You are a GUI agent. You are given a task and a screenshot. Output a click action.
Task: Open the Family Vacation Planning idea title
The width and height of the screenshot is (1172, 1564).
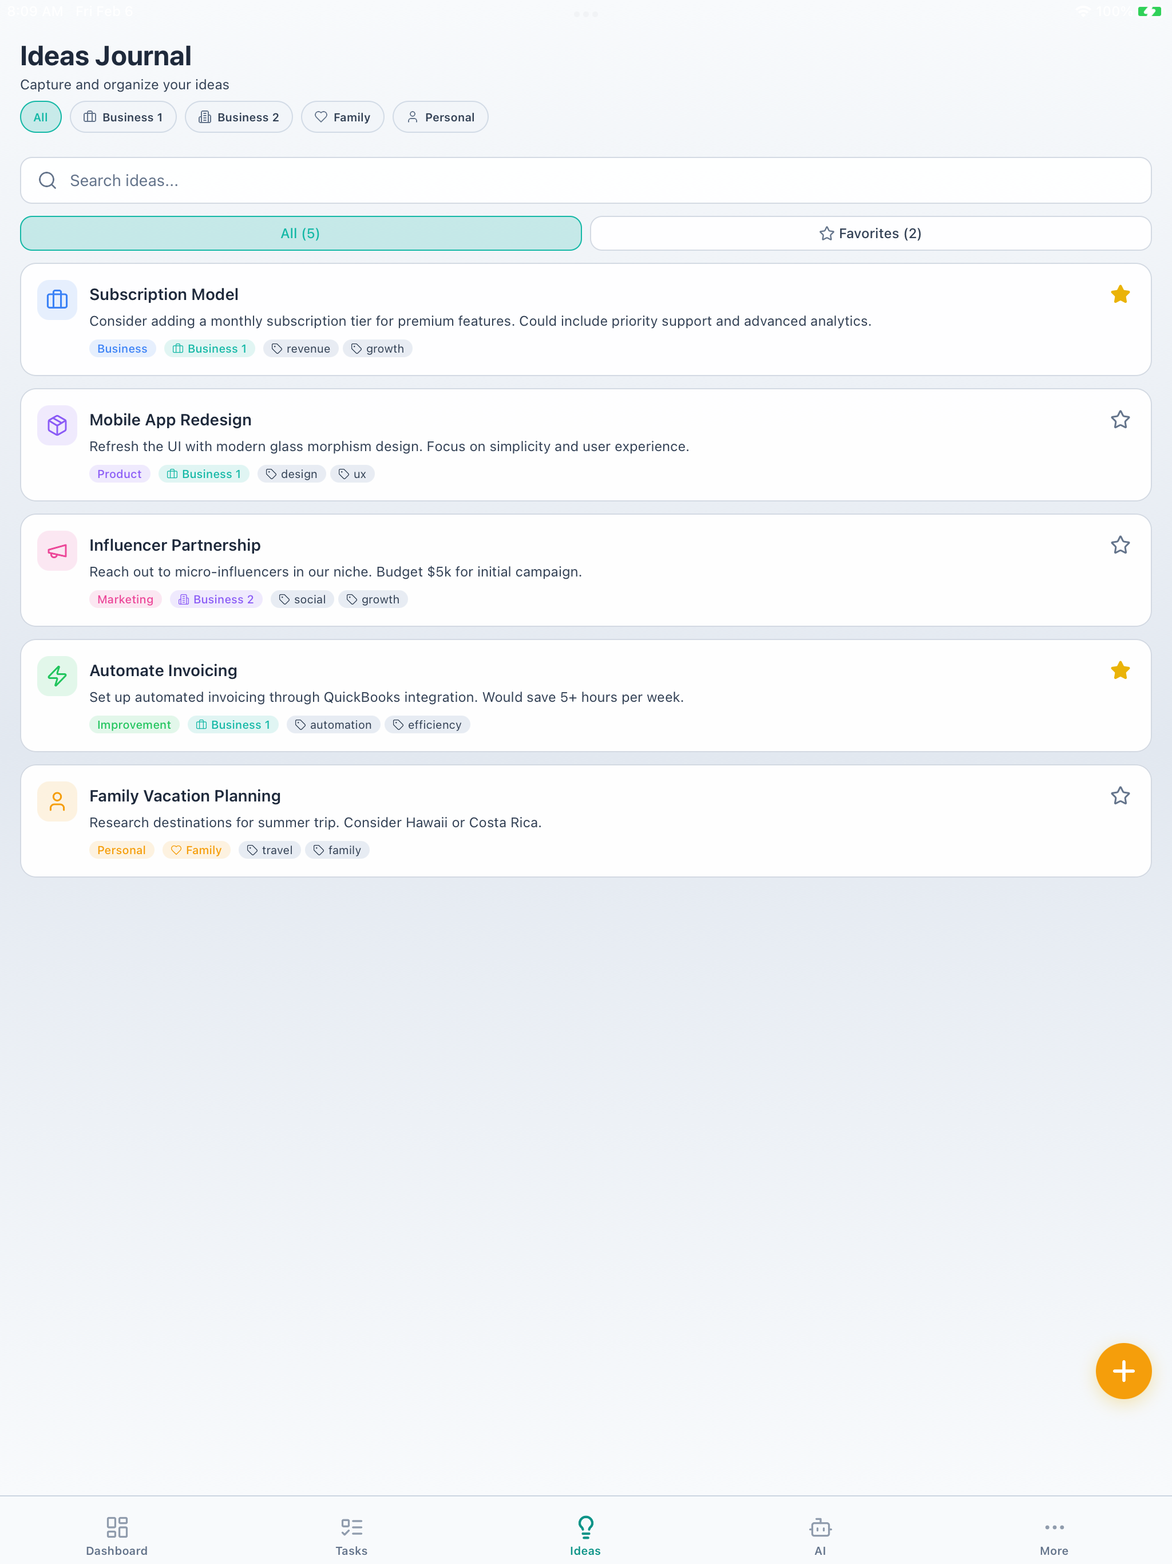click(x=185, y=795)
